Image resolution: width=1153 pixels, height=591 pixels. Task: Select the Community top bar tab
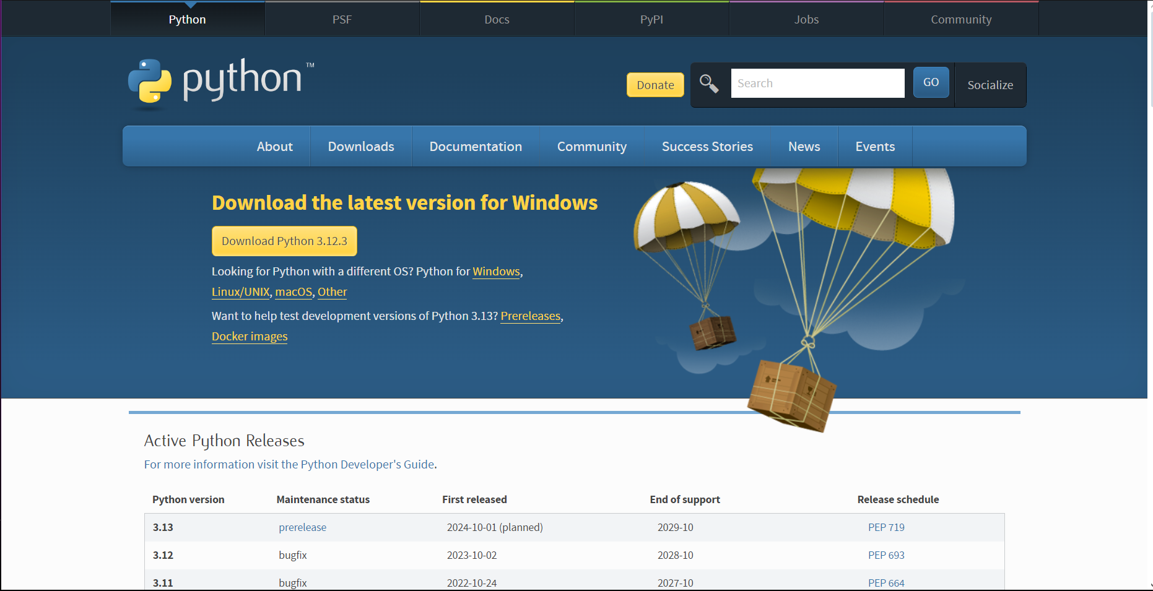961,19
